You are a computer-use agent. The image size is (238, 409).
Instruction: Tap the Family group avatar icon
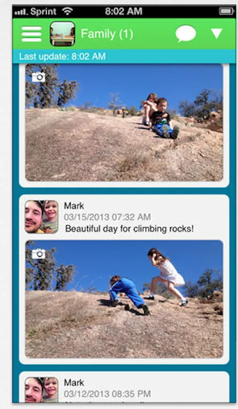click(x=62, y=34)
